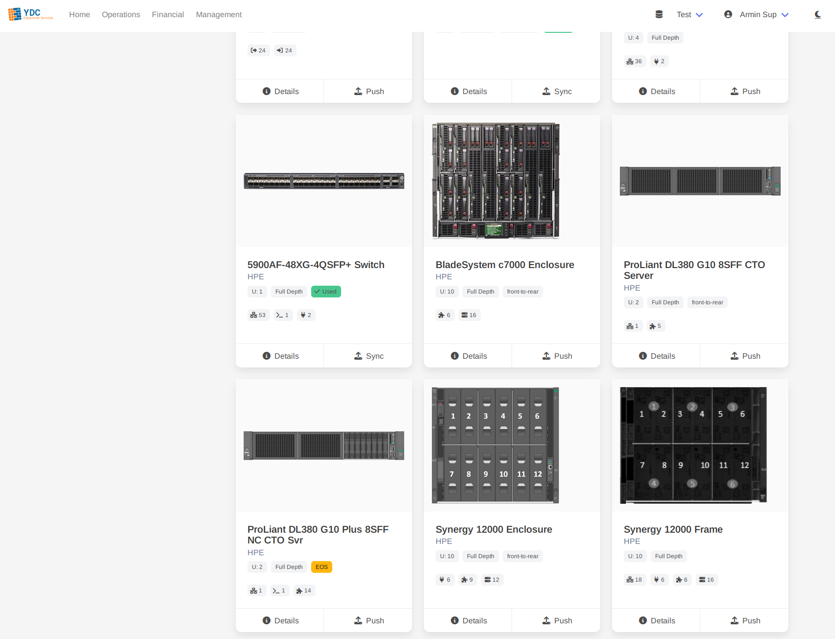This screenshot has height=639, width=835.
Task: Click the U: 4 tag in the top-right card
Action: [x=634, y=38]
